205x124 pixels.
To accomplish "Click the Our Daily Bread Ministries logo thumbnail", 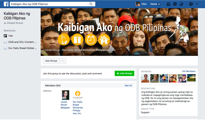I will [78, 95].
